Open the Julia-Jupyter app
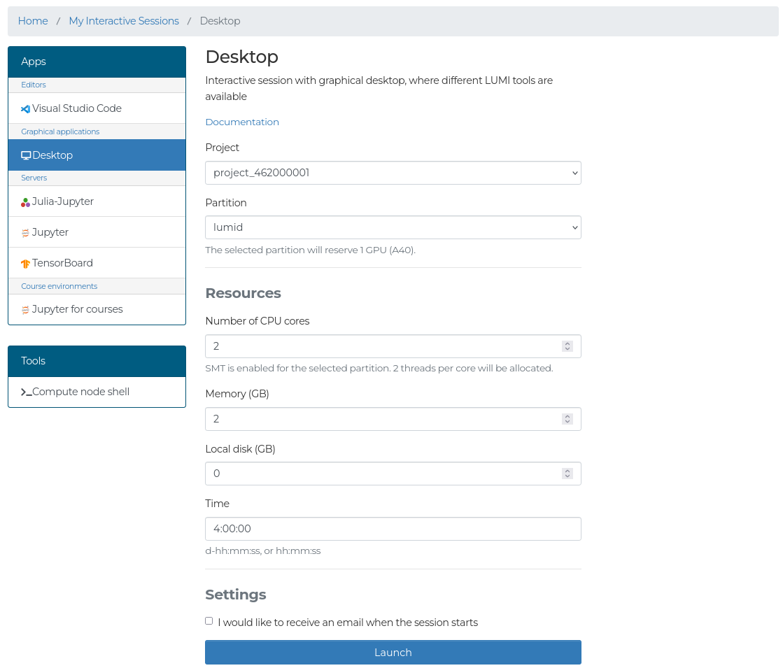Image resolution: width=783 pixels, height=668 pixels. [63, 201]
